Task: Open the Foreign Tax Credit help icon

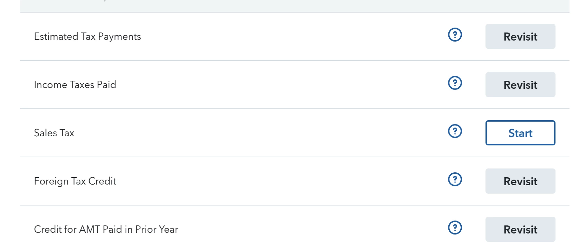Action: coord(455,180)
